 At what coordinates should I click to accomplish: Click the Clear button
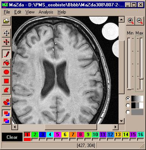click(12, 137)
